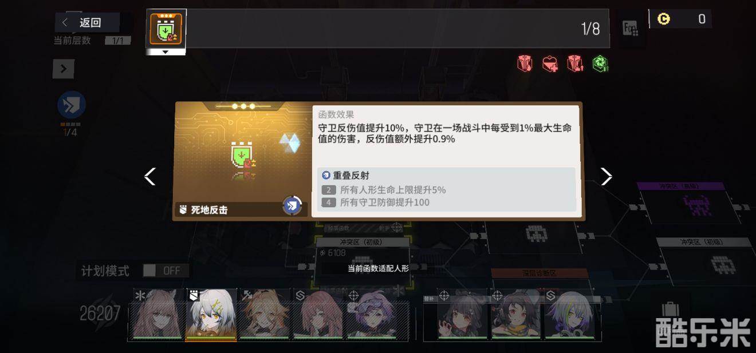
Task: Expand the side panel with the right chevron
Action: 64,69
